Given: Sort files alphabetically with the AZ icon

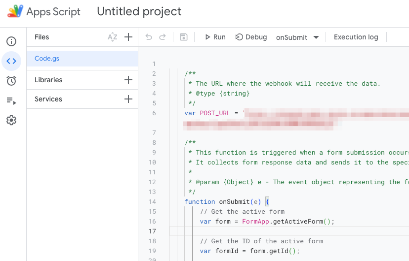Looking at the screenshot, I should click(113, 37).
